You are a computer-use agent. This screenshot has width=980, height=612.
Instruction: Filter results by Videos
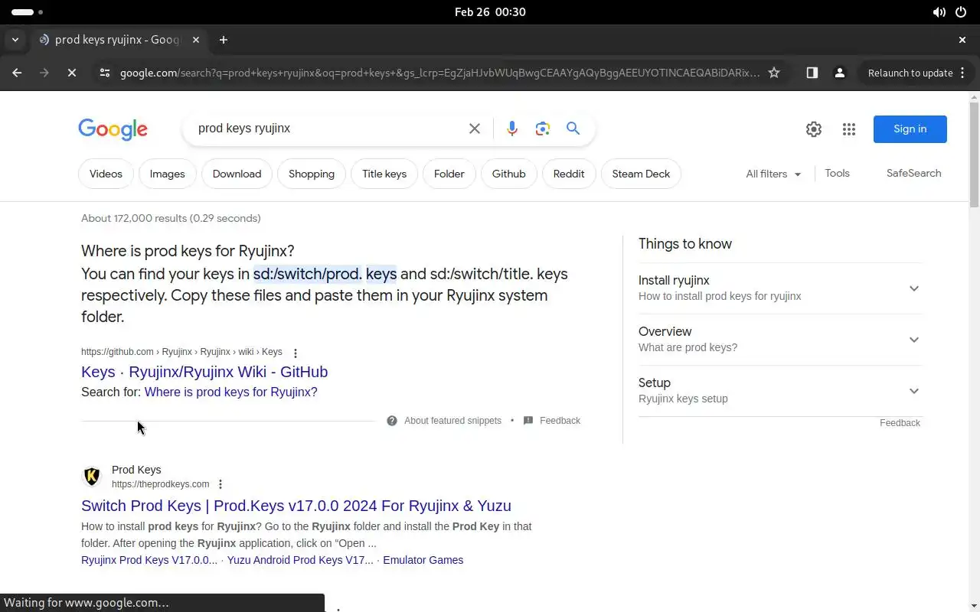(106, 174)
